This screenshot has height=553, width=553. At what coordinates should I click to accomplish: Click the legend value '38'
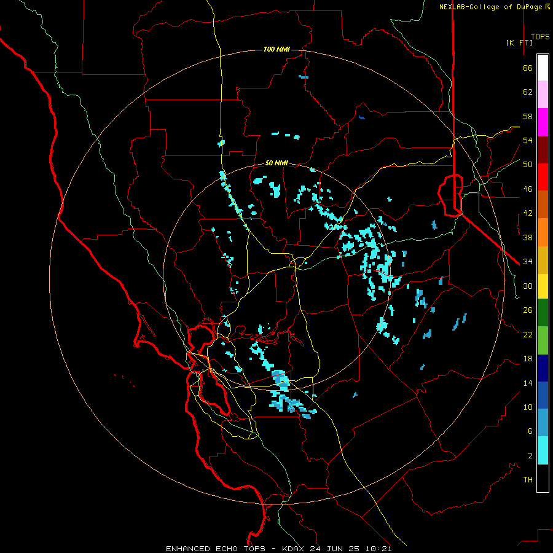pos(528,237)
